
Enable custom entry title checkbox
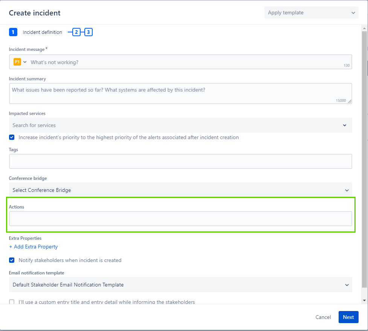(12, 302)
